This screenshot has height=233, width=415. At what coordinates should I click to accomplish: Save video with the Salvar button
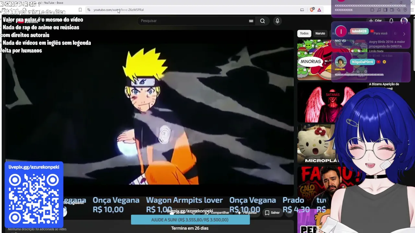272,213
